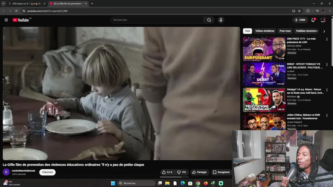Open Microsoft Edge from taskbar
The height and width of the screenshot is (187, 333).
[x=183, y=183]
